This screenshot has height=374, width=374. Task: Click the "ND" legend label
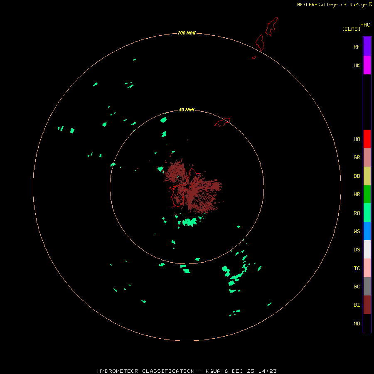pyautogui.click(x=357, y=324)
